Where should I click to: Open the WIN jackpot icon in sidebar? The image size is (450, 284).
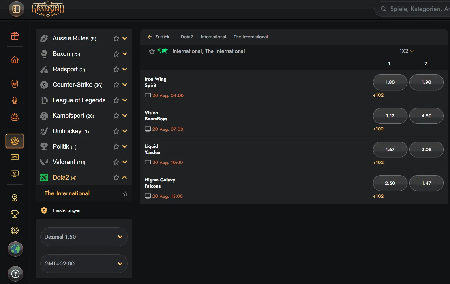[15, 117]
